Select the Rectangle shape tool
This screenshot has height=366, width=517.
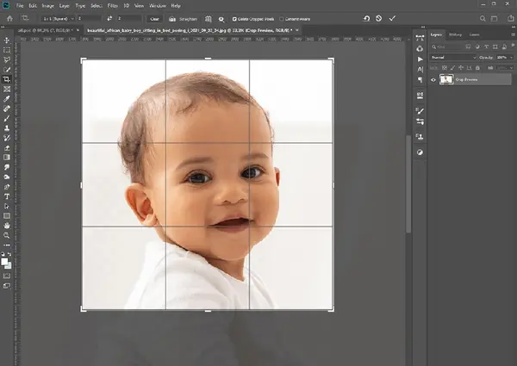click(x=7, y=216)
